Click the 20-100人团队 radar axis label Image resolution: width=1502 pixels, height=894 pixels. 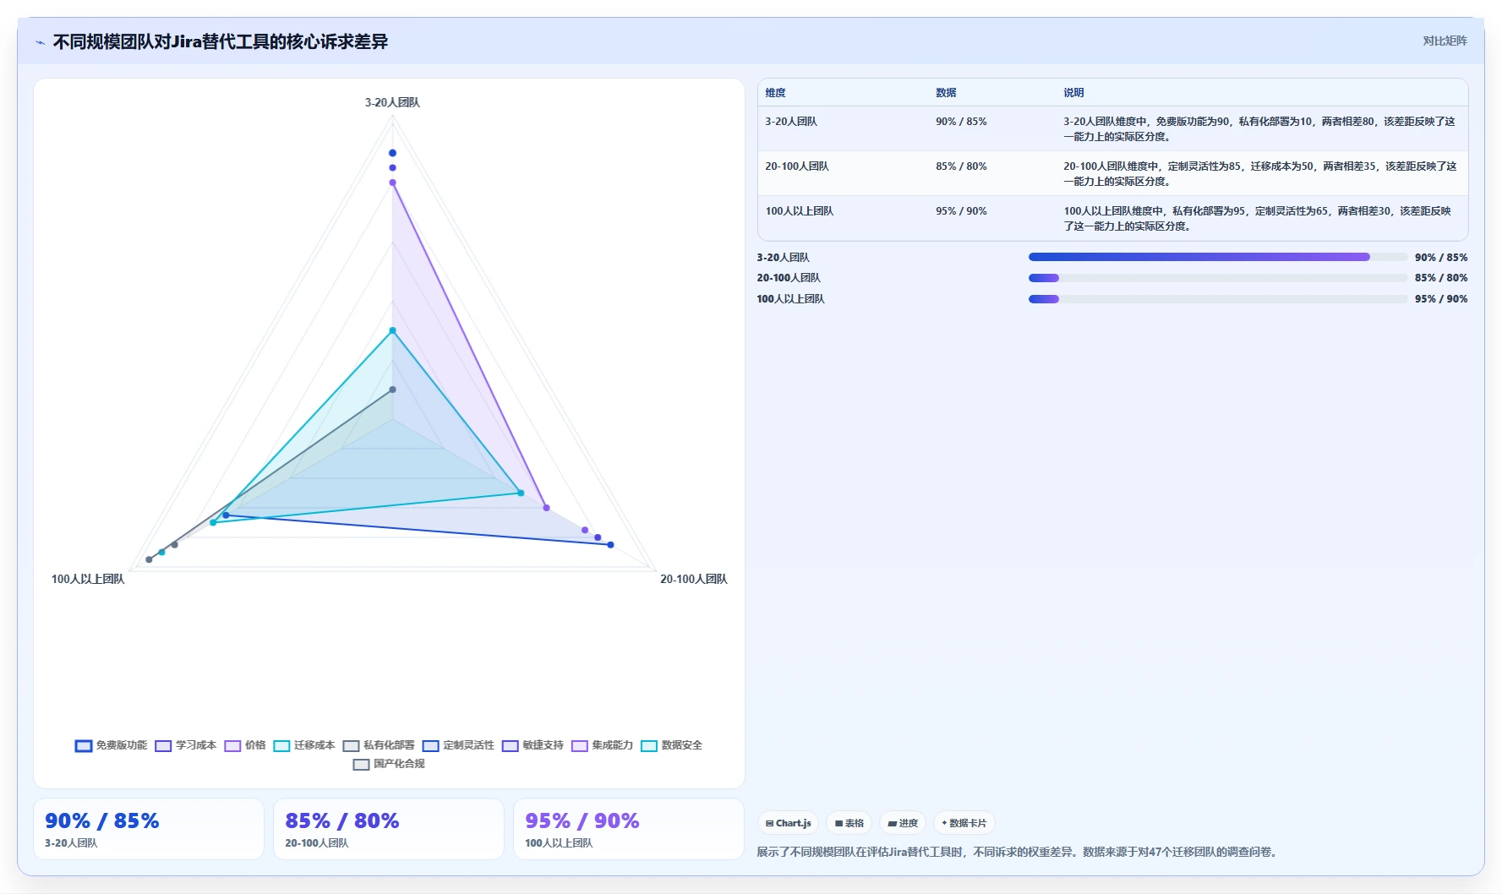click(x=694, y=579)
